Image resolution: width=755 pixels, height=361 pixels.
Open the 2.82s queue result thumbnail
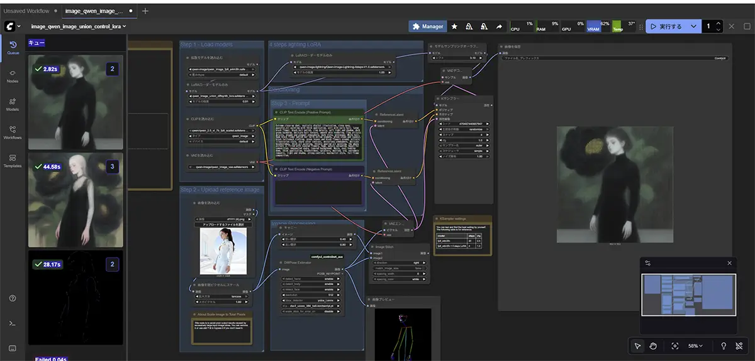(75, 102)
